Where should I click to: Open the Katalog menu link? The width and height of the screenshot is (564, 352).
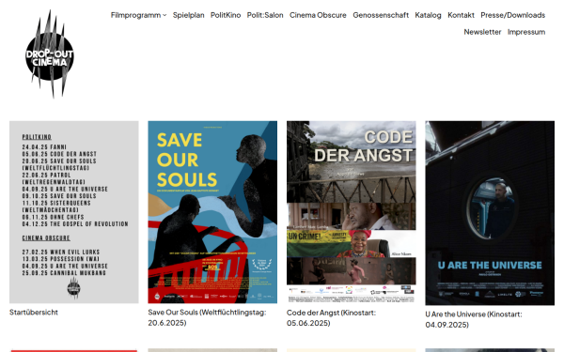point(428,15)
